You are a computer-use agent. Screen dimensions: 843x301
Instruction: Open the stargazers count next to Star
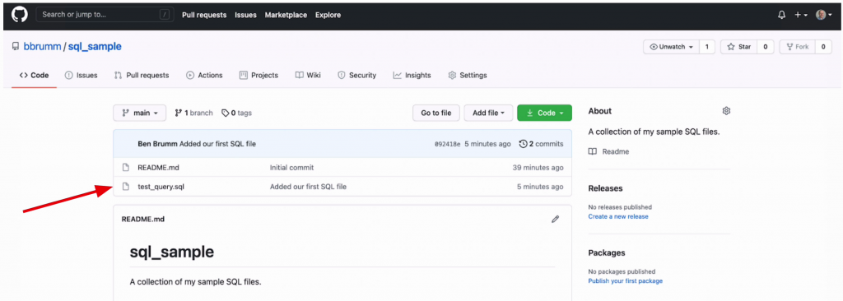pyautogui.click(x=765, y=47)
